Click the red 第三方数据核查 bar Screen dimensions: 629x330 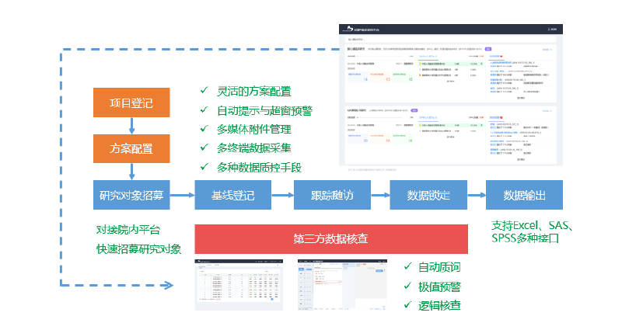click(331, 239)
